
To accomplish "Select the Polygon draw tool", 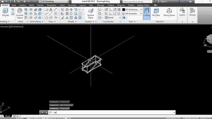I will tap(47, 18).
